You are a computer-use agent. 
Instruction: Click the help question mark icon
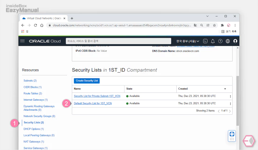pyautogui.click(x=220, y=41)
